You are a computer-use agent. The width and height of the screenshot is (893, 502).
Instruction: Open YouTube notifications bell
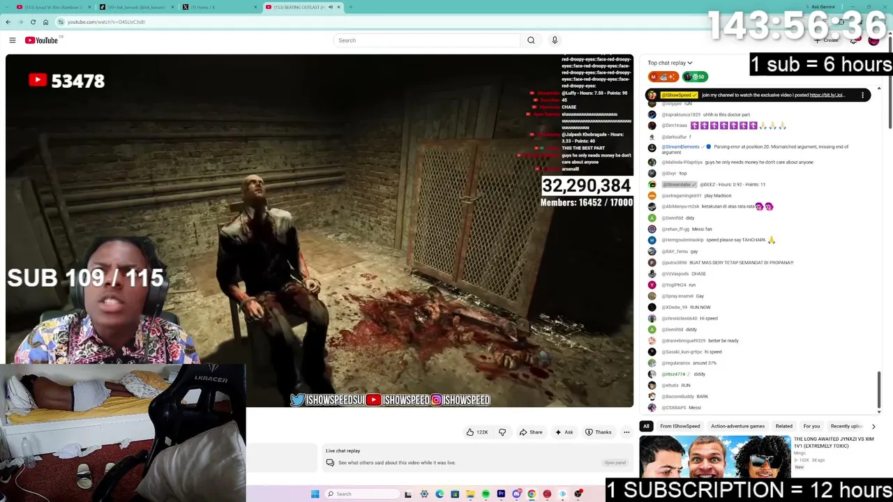pyautogui.click(x=853, y=40)
